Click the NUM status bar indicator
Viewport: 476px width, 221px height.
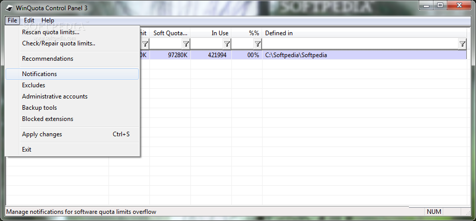pos(434,212)
